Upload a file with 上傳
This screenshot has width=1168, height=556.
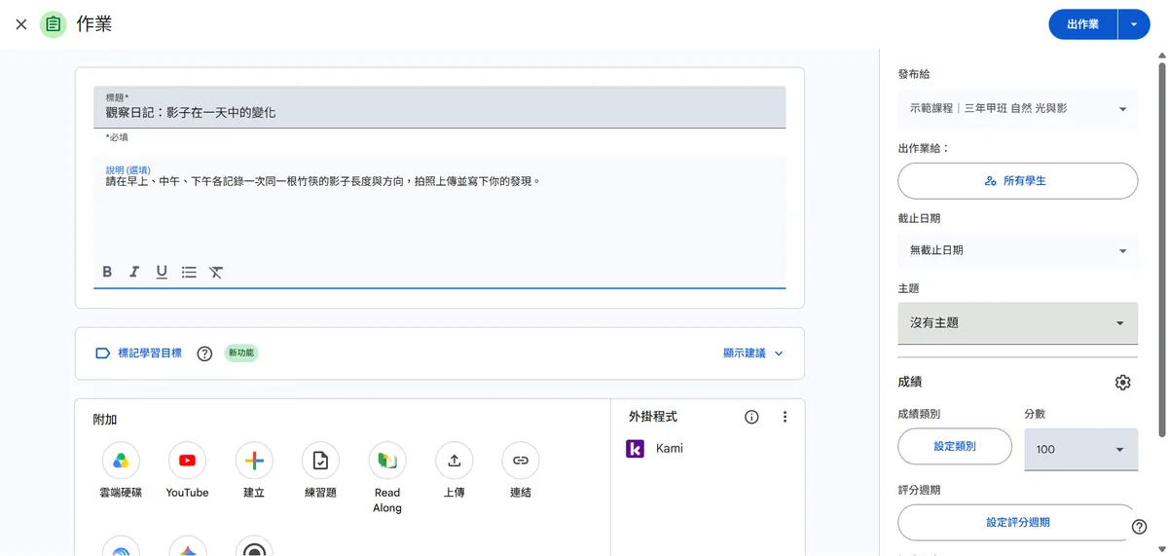click(x=454, y=461)
